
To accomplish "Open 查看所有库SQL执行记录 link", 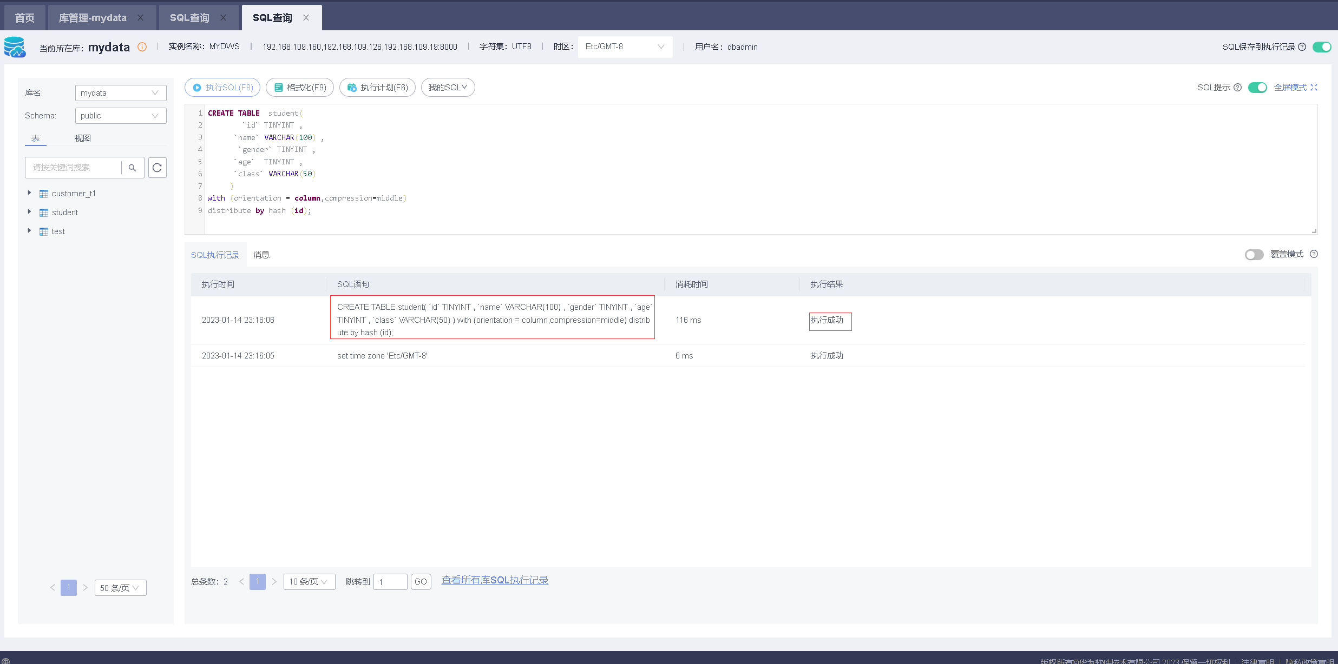I will point(495,580).
